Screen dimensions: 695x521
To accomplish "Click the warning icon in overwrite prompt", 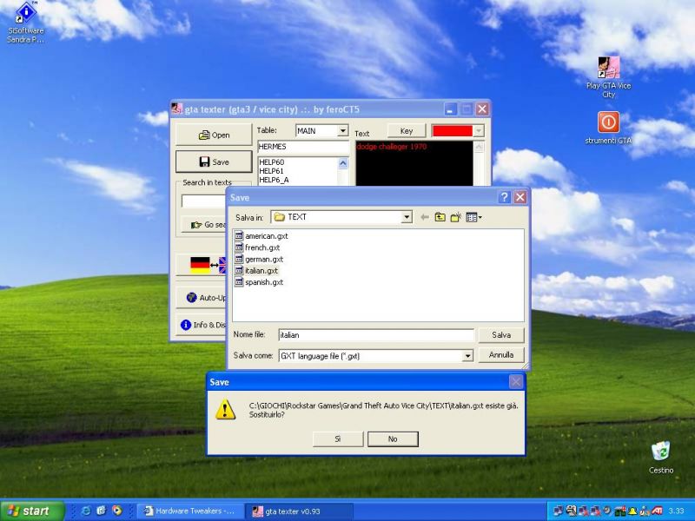I will pyautogui.click(x=225, y=409).
